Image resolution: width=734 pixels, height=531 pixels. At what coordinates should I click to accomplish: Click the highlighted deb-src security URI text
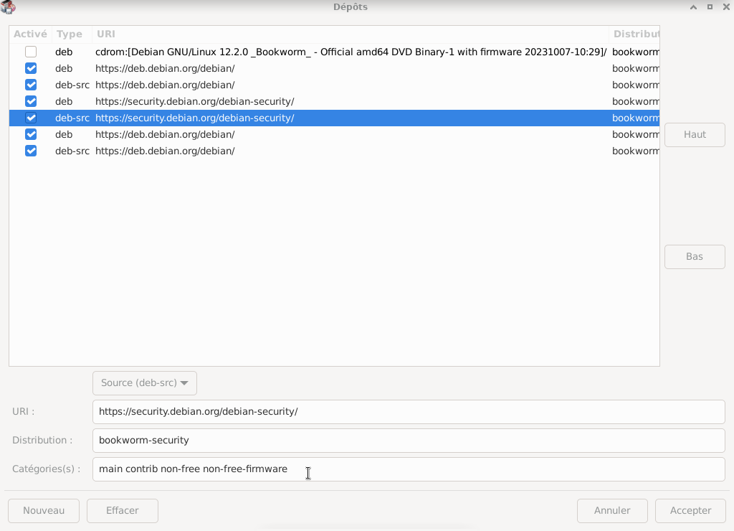(x=195, y=118)
